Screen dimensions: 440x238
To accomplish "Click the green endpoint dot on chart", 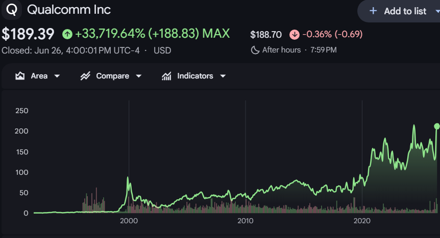I will pyautogui.click(x=437, y=126).
